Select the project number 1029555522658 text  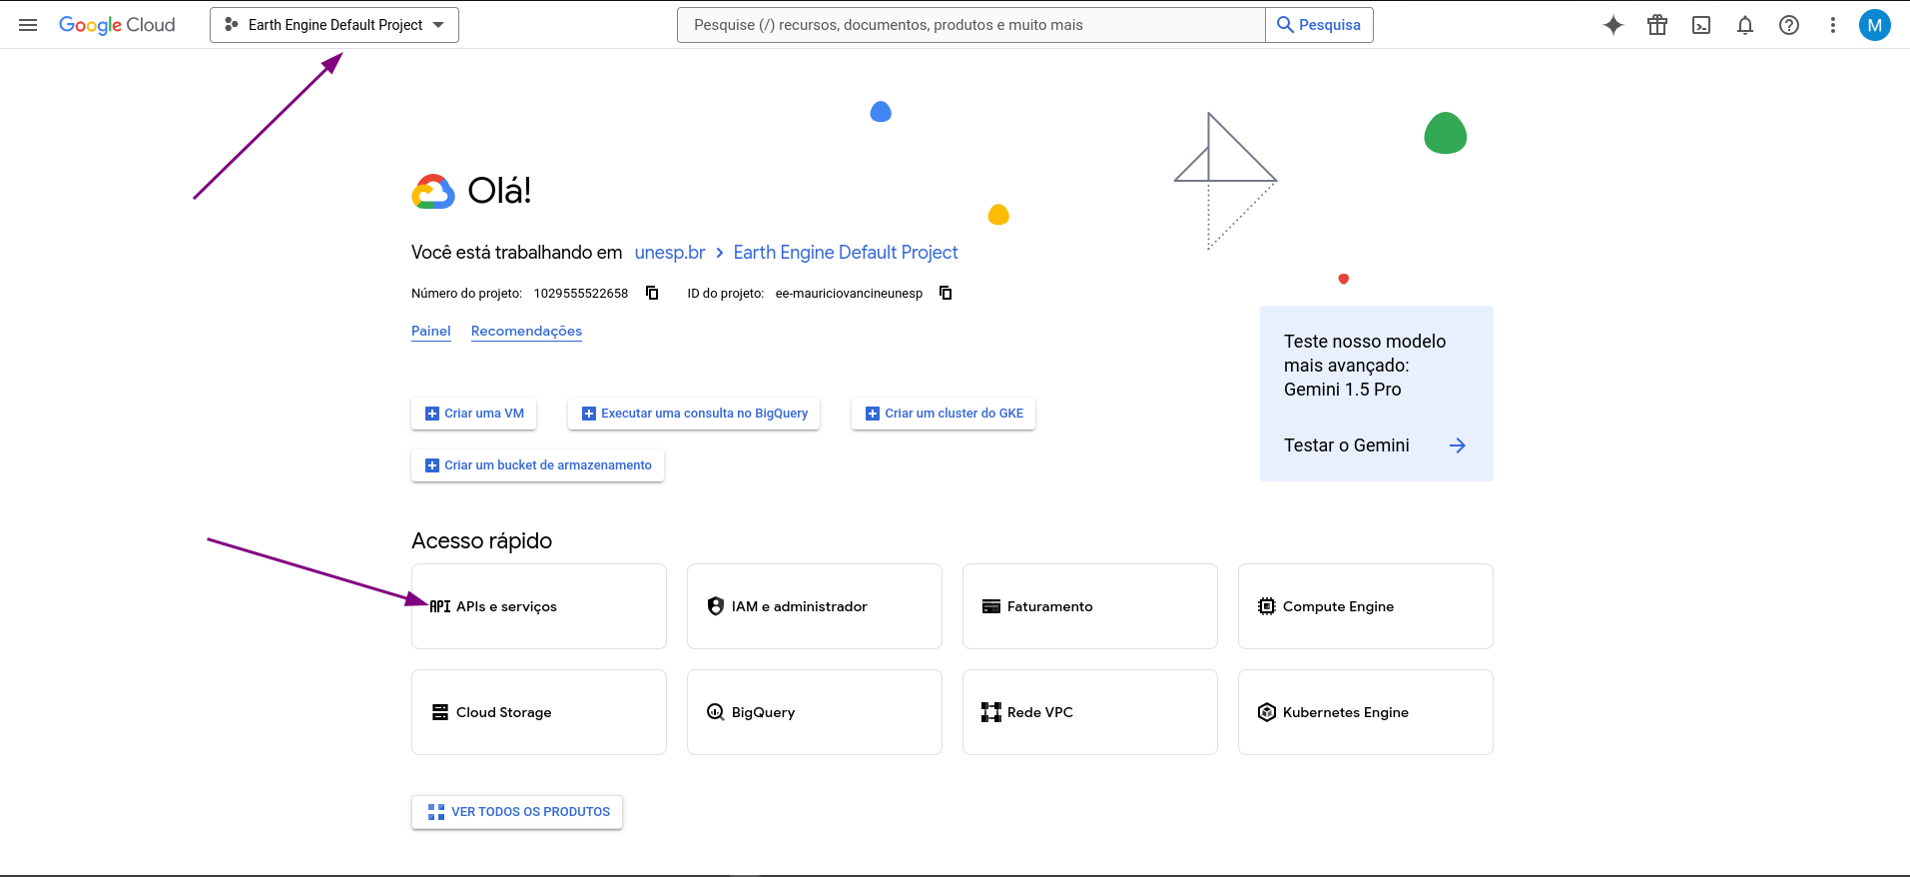(581, 294)
